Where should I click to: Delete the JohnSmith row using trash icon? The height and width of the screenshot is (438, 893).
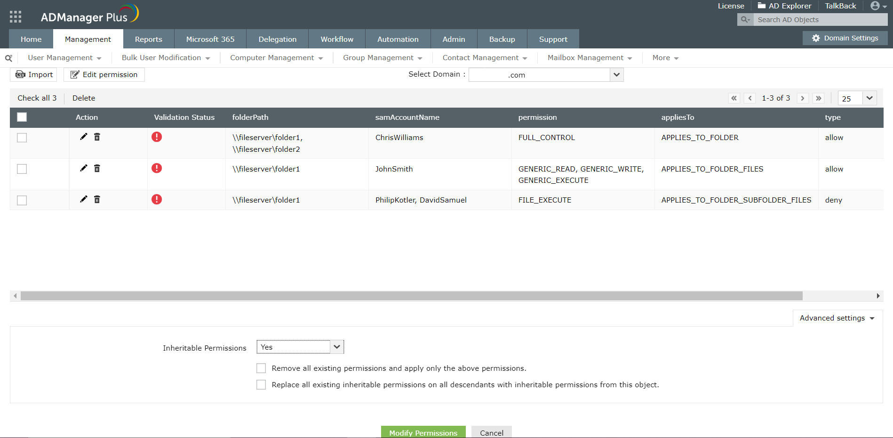coord(97,168)
